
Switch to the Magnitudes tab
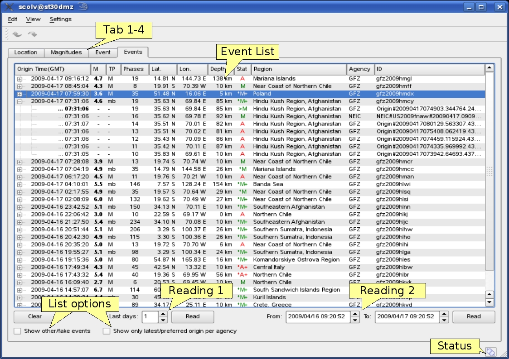[x=66, y=53]
